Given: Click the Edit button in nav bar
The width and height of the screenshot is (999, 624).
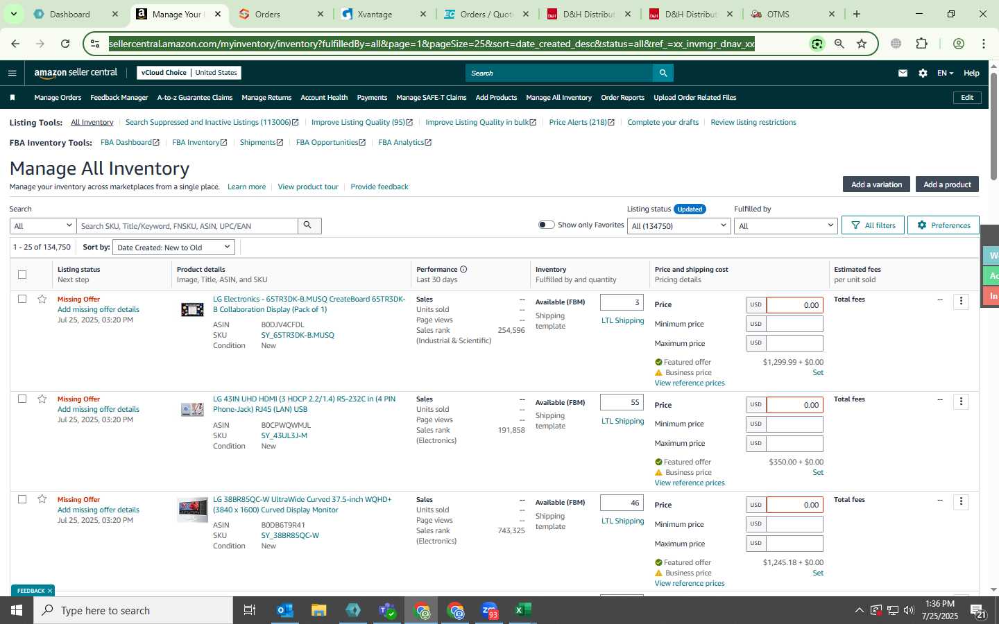Looking at the screenshot, I should pos(967,98).
